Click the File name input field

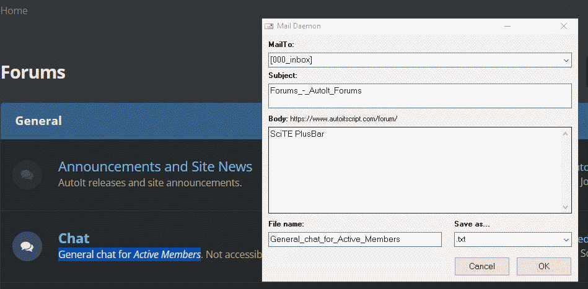(x=355, y=239)
